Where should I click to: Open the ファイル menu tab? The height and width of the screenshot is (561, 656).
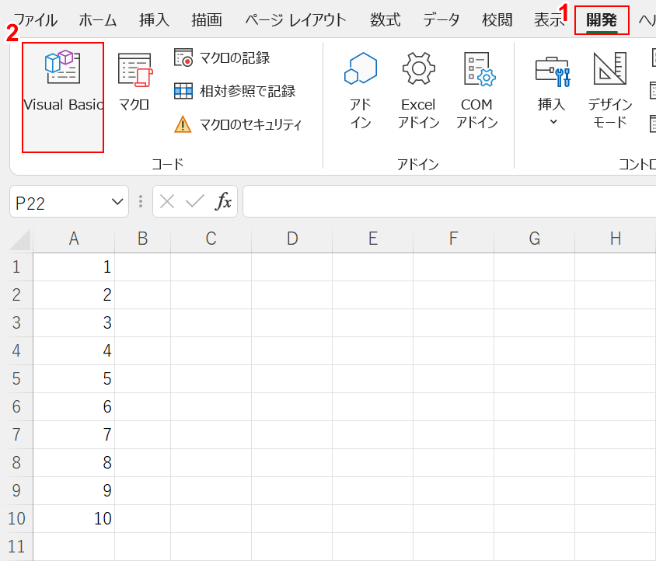coord(36,20)
